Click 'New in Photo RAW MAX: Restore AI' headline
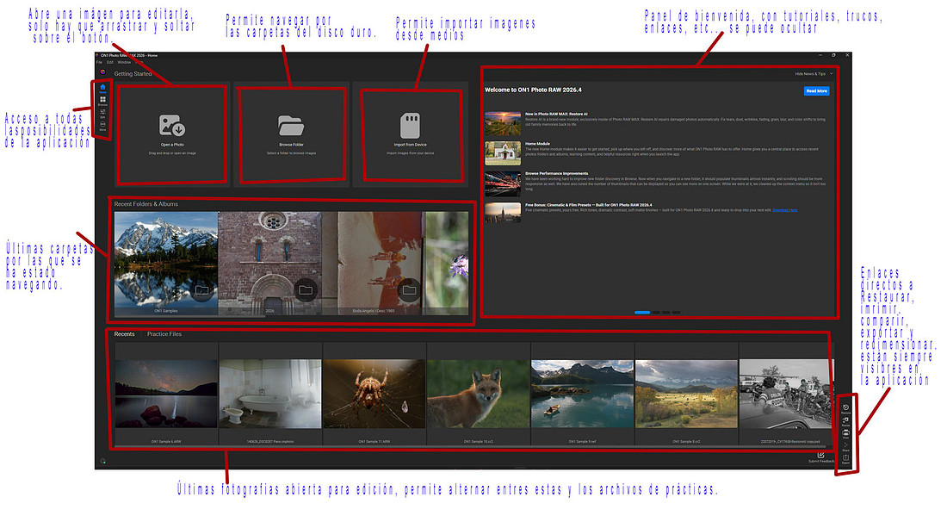Image resolution: width=947 pixels, height=522 pixels. pyautogui.click(x=556, y=114)
